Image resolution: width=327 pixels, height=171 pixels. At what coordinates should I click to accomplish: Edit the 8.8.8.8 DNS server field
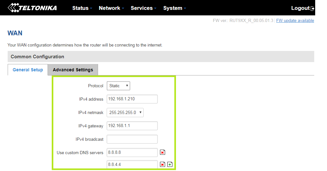pos(132,153)
